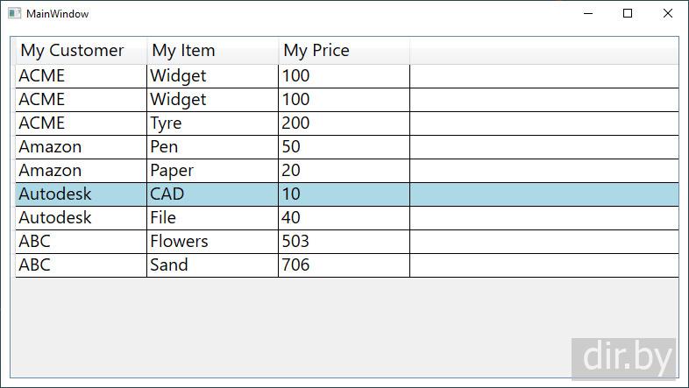Viewport: 689px width, 388px height.
Task: Close the MainWindow window
Action: pyautogui.click(x=668, y=13)
